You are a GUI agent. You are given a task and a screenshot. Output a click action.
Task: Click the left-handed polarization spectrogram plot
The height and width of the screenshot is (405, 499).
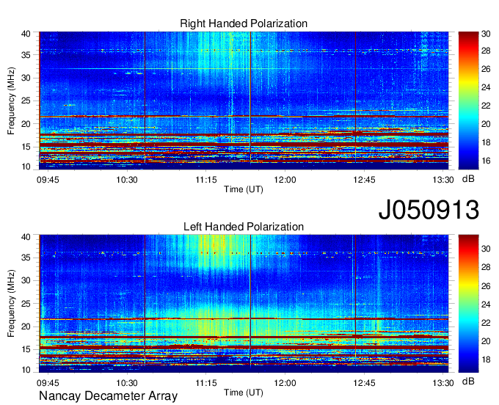[244, 304]
